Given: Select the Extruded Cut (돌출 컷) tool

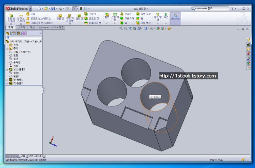Looking at the screenshot, I should 60,17.
